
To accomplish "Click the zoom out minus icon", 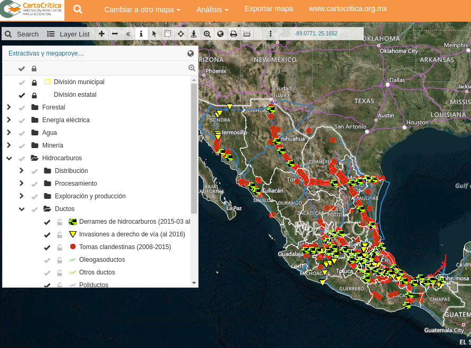I will point(115,34).
